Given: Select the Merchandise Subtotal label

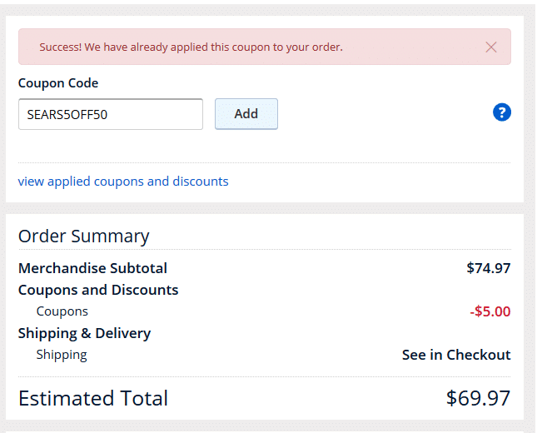Looking at the screenshot, I should click(x=92, y=268).
